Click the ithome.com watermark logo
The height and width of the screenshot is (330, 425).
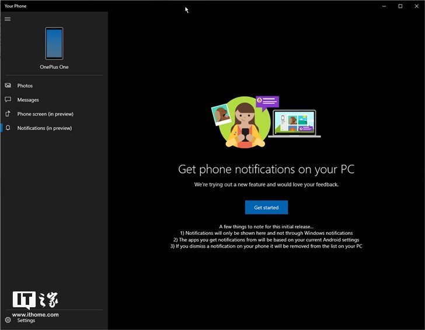pyautogui.click(x=35, y=304)
